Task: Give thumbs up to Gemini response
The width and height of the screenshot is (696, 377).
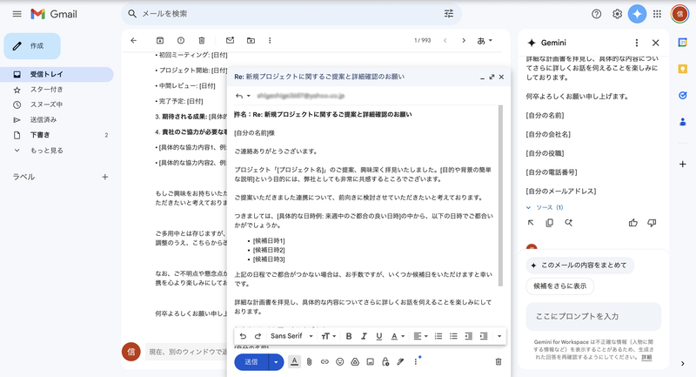Action: click(x=633, y=223)
